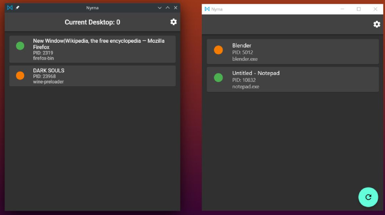Viewport: 385px width, 215px height.
Task: Click PID: 5012 text
Action: (243, 52)
